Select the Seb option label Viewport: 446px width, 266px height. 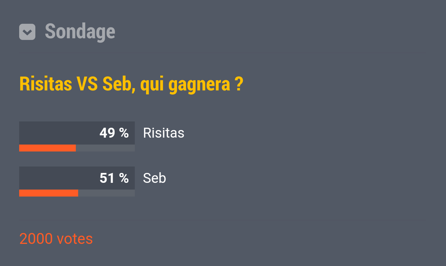[x=154, y=178]
